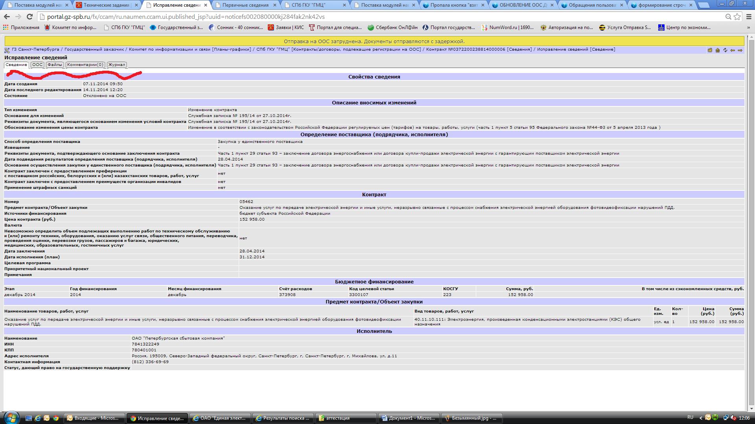755x424 pixels.
Task: Click the browser address bar URL
Action: point(185,17)
